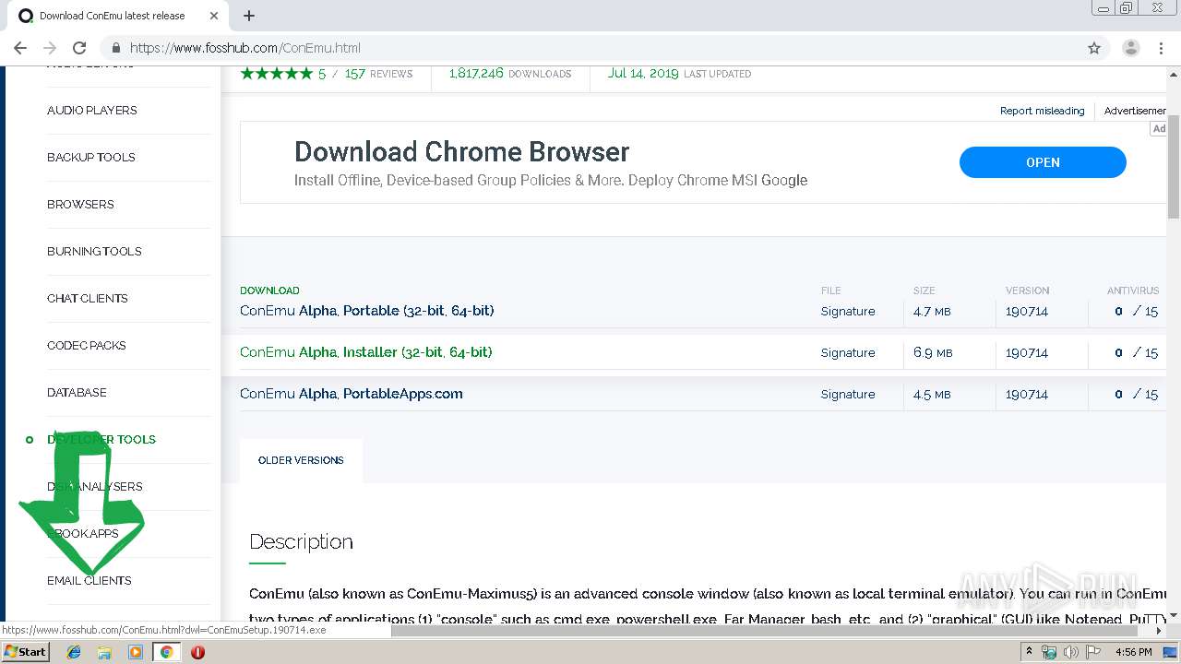Click the taskbar clock showing 4:56 PM
The width and height of the screenshot is (1181, 664).
[1133, 652]
